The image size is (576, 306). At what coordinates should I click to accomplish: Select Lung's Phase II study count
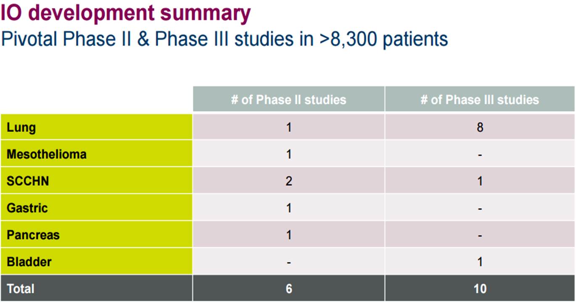[x=288, y=127]
